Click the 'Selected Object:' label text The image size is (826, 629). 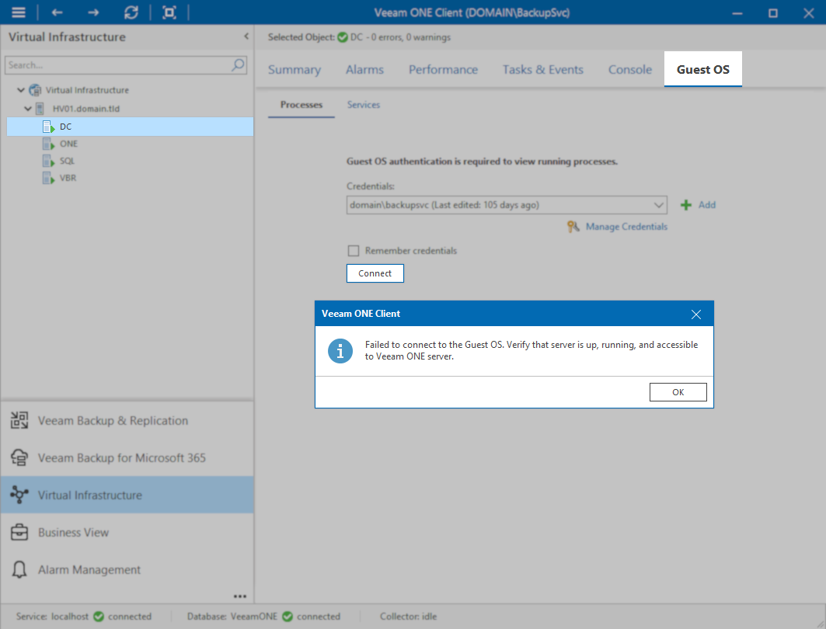(x=301, y=37)
